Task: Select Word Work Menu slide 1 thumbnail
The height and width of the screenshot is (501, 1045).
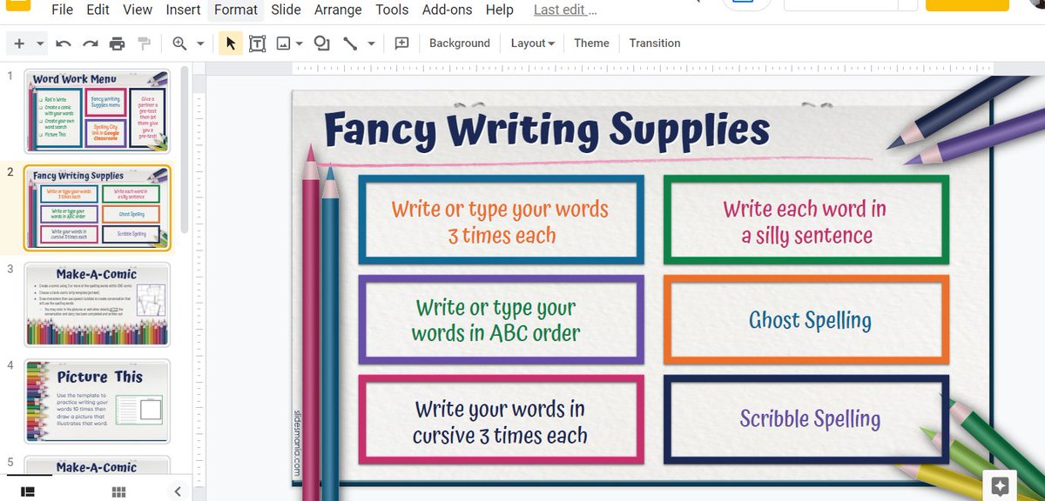Action: pos(97,111)
